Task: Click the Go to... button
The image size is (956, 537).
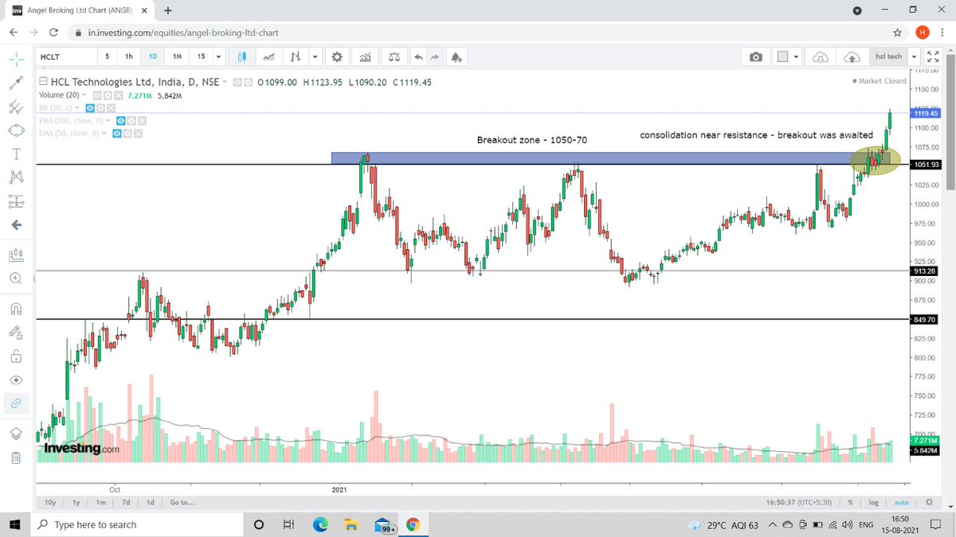Action: (182, 502)
